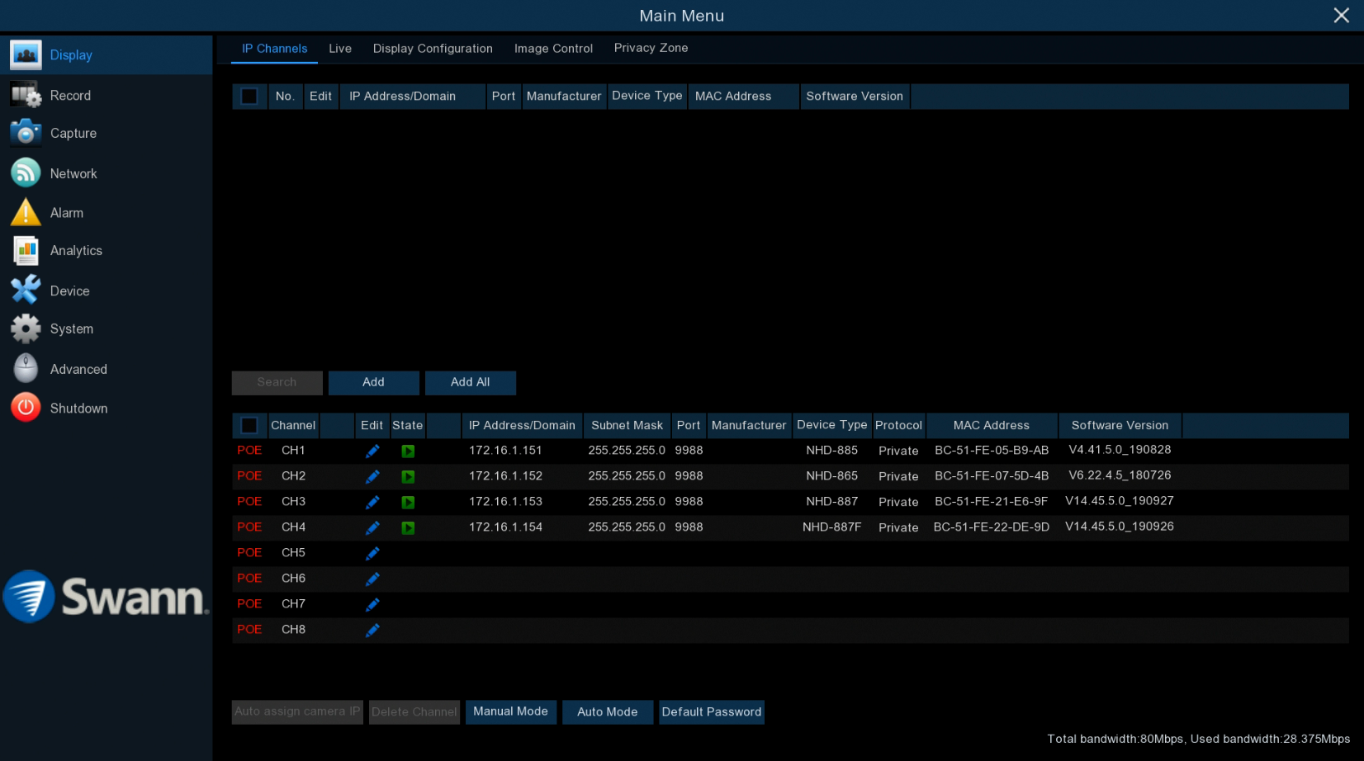Switch to the Live tab
Screen dimensions: 1364x761
coord(339,49)
